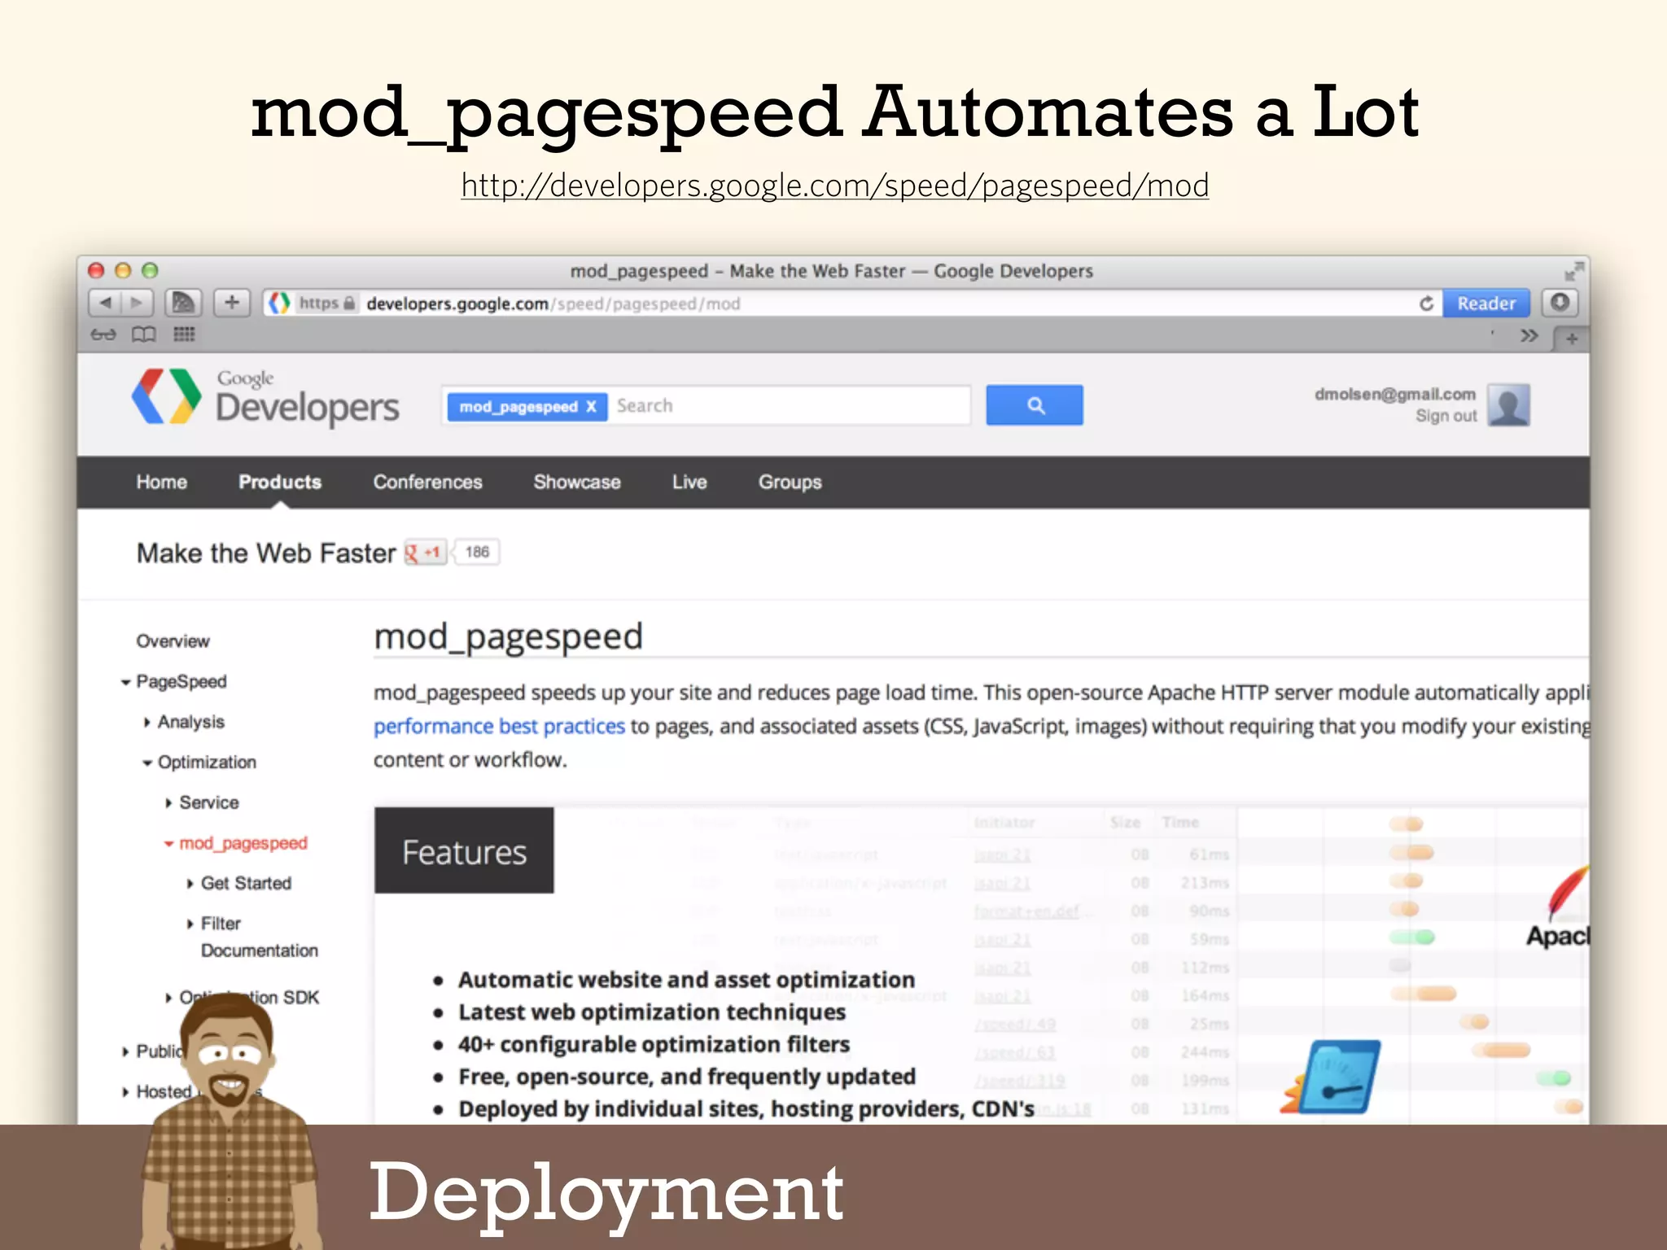Click the mod_pagespeed page heading
The height and width of the screenshot is (1250, 1667).
(508, 636)
